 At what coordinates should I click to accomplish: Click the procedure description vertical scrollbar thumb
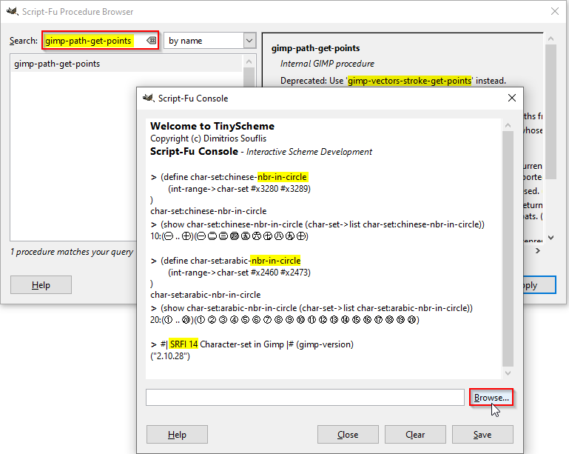pos(551,112)
